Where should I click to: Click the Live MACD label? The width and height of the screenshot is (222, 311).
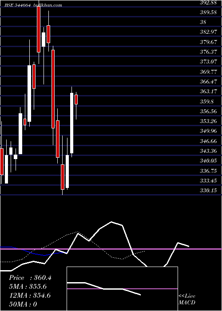[187, 299]
